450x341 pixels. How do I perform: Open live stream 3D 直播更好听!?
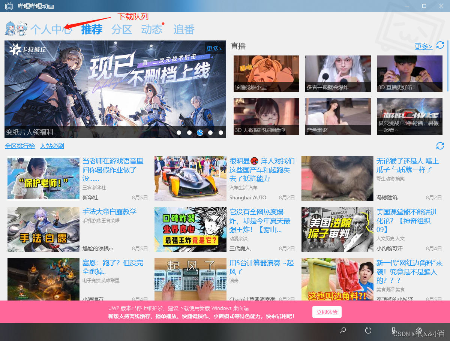point(409,74)
